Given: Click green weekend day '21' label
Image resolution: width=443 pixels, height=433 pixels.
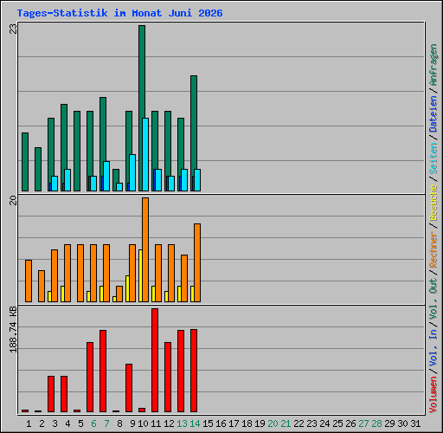Looking at the screenshot, I should 286,423.
